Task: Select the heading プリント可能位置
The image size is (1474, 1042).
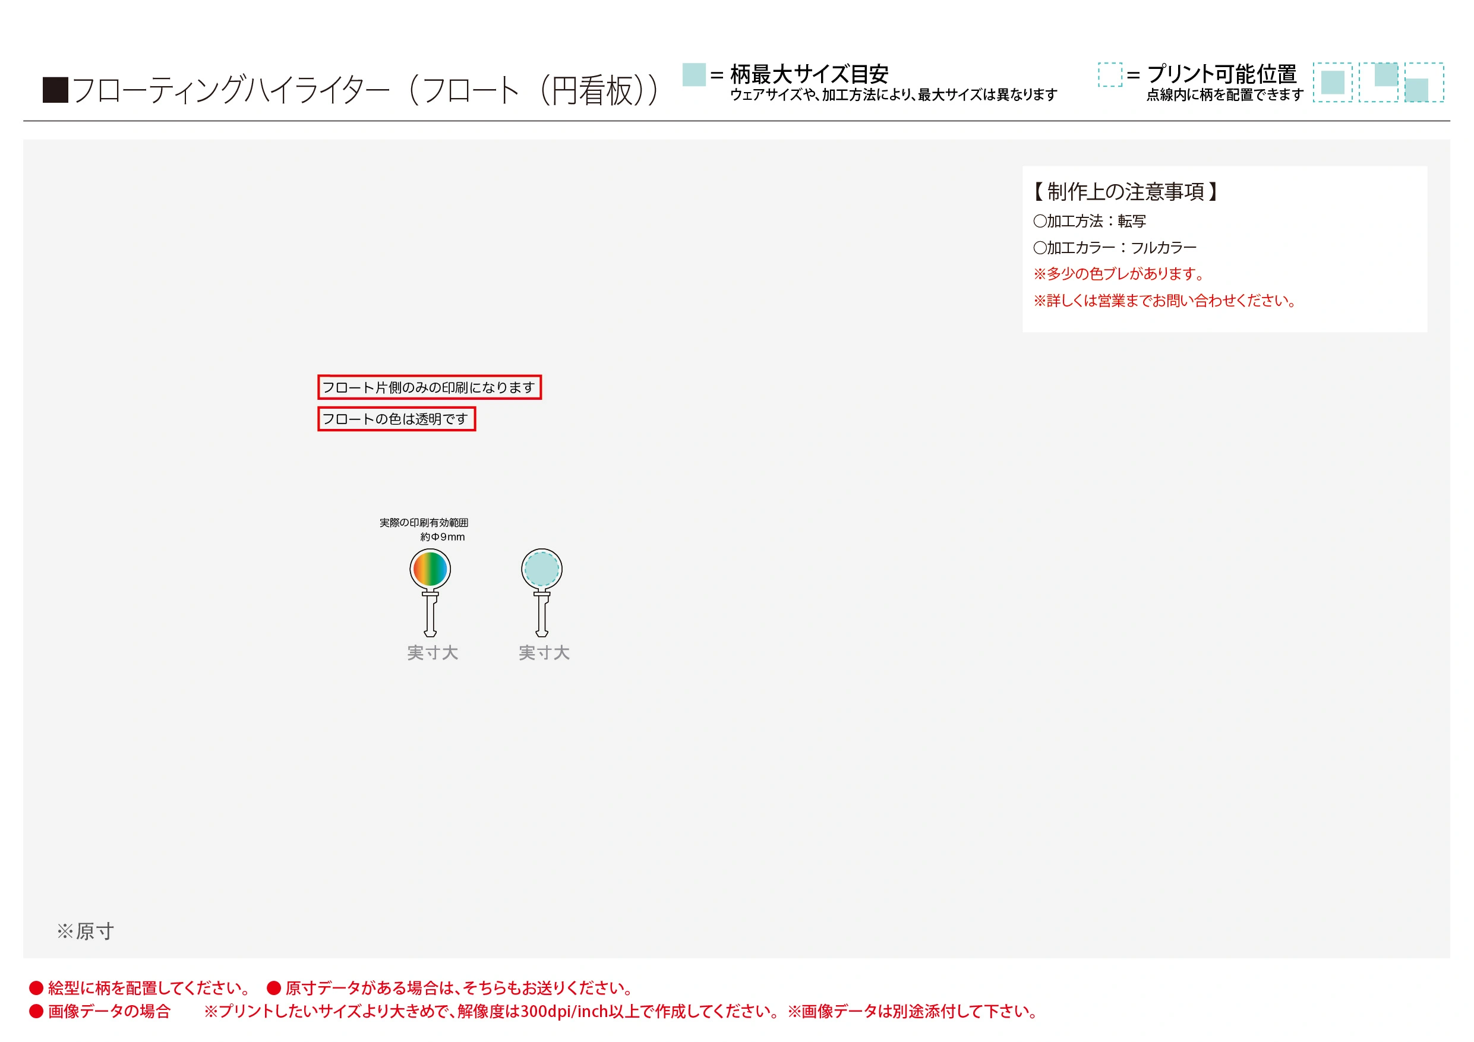Action: click(x=1222, y=74)
